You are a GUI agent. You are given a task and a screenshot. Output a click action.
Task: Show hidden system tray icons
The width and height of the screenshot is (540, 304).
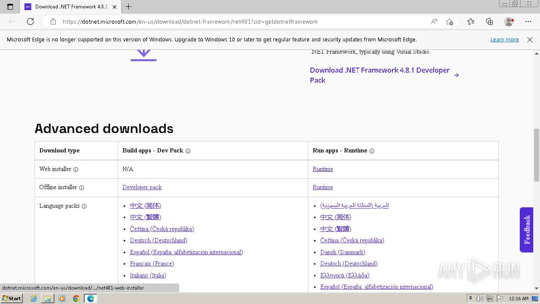471,299
